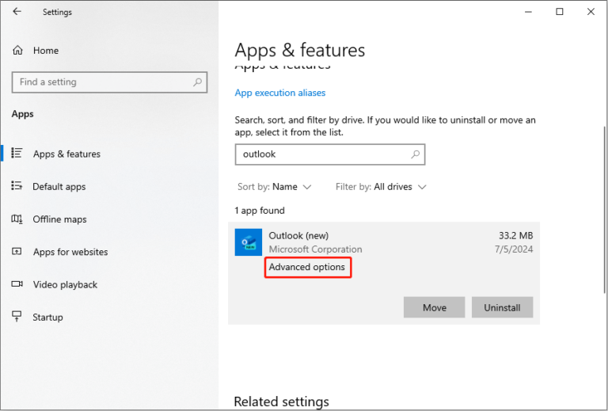The height and width of the screenshot is (411, 608).
Task: Open Startup apps settings
Action: (x=47, y=318)
